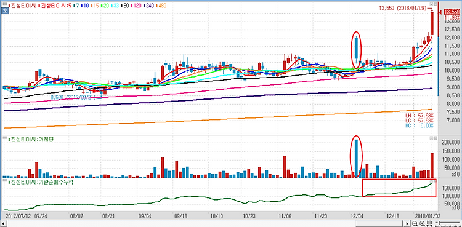Screen dimensions: 462x227
Task: Click the zoom in magnifier icon
Action: coord(422,223)
